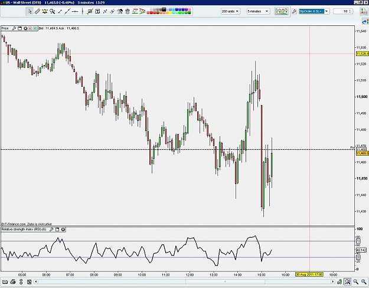Click the trash bin delete tool

[128, 11]
